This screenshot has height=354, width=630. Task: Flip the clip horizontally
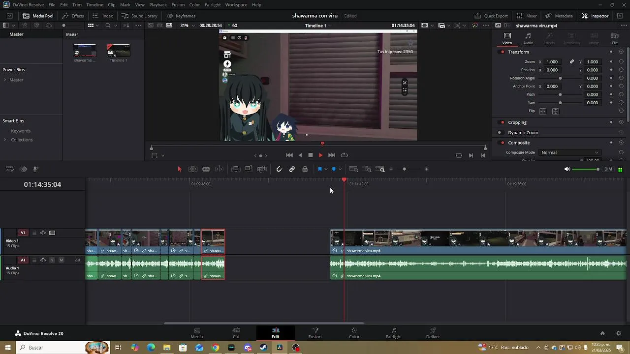click(543, 112)
